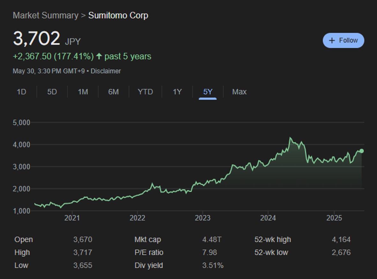Select the 1D time range tab

(21, 92)
